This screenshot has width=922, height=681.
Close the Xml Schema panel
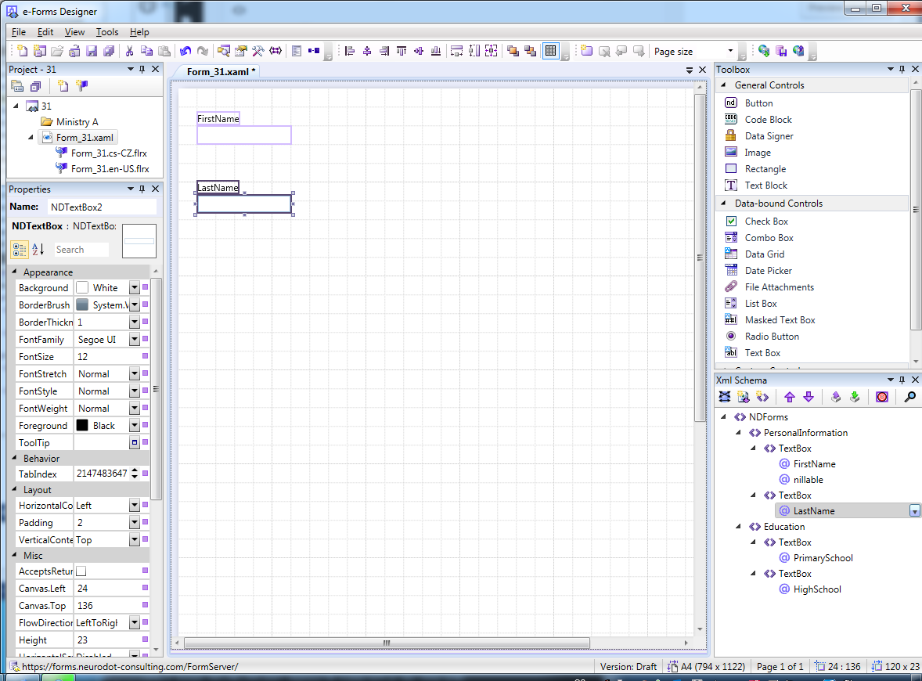click(915, 380)
